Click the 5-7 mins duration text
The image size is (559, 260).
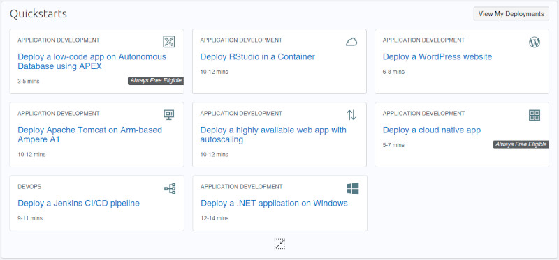pos(393,145)
